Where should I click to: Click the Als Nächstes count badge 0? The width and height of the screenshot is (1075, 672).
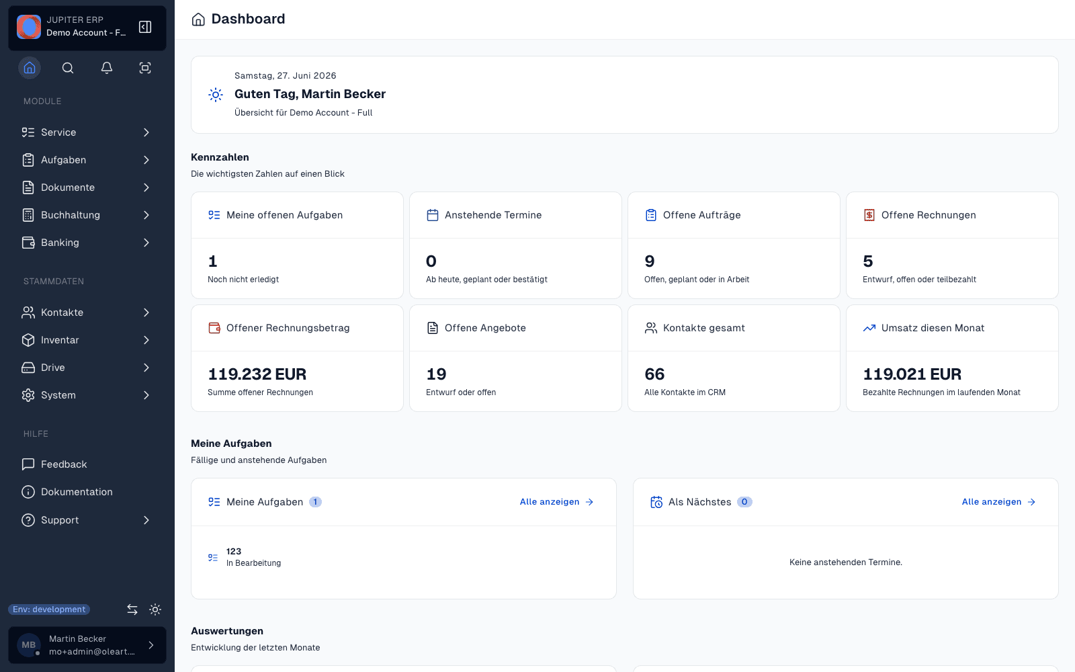click(744, 502)
